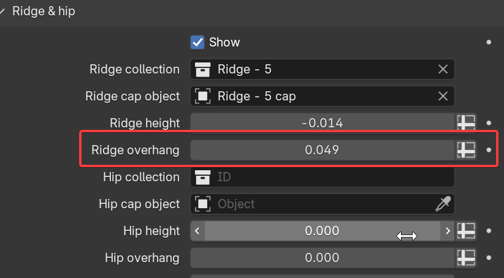504x278 pixels.
Task: Click the spreadsheet icon beside Hip height
Action: [x=466, y=231]
